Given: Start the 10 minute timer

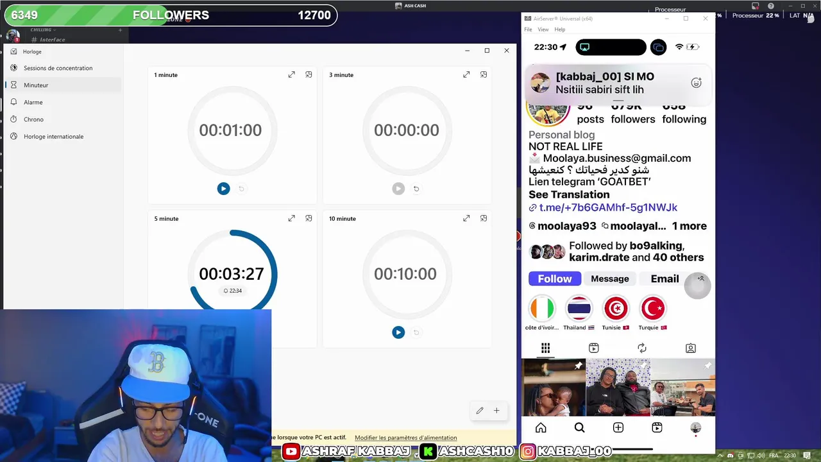Looking at the screenshot, I should [398, 332].
